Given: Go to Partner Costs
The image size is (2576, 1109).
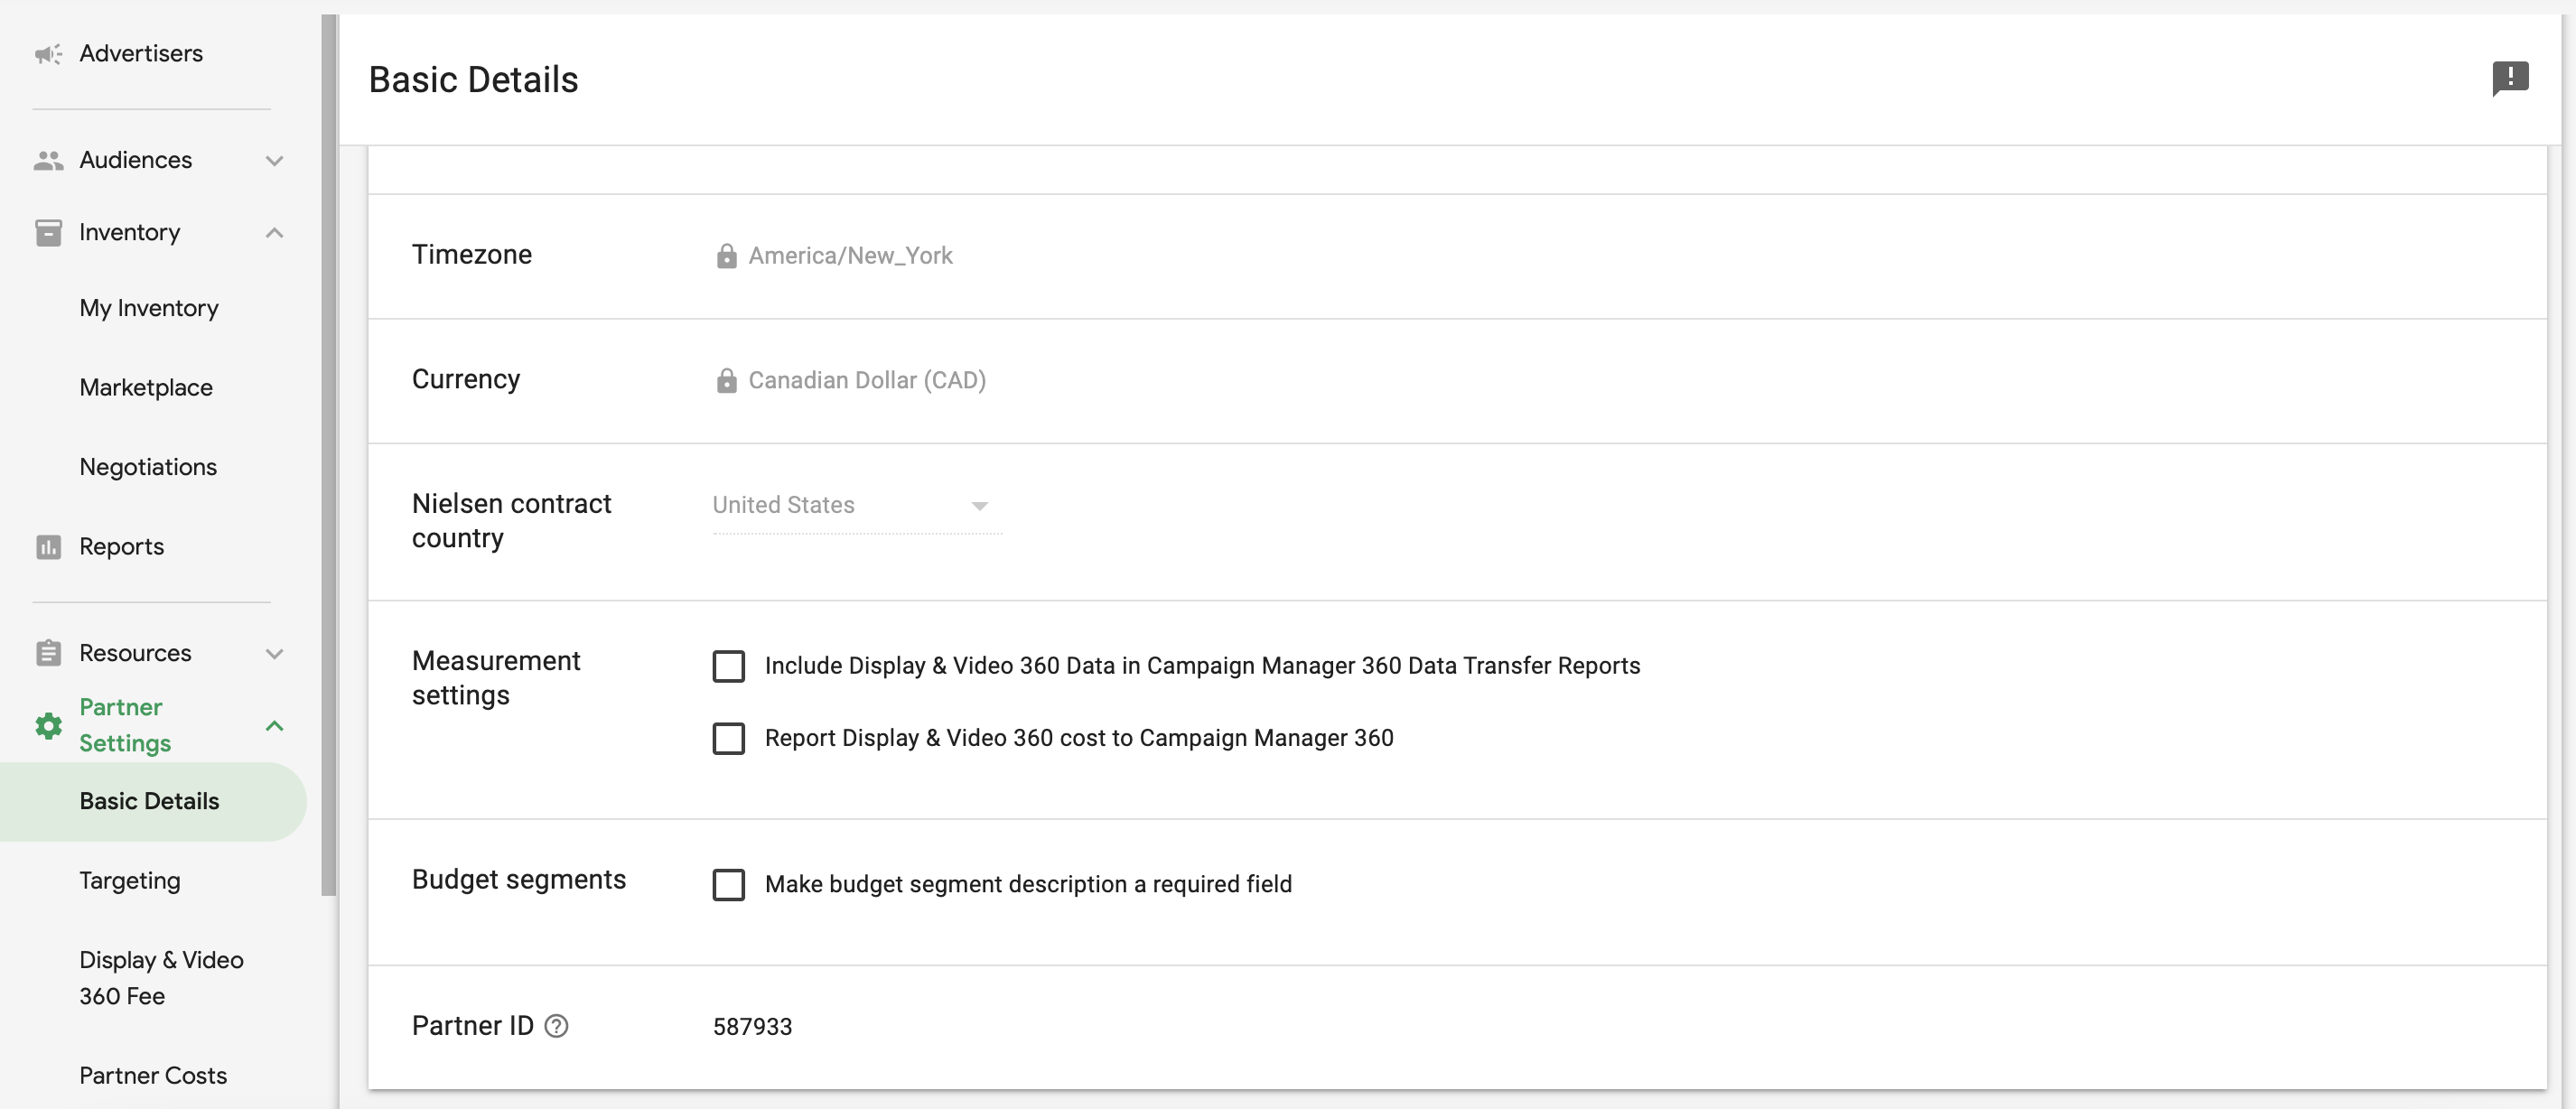Looking at the screenshot, I should click(153, 1076).
